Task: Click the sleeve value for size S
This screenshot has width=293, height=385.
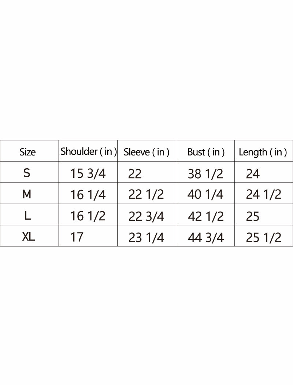Action: click(135, 173)
